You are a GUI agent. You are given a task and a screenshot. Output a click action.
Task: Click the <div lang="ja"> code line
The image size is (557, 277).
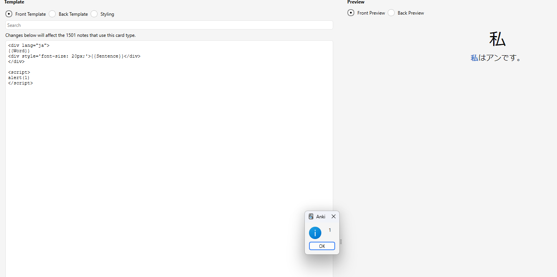29,45
